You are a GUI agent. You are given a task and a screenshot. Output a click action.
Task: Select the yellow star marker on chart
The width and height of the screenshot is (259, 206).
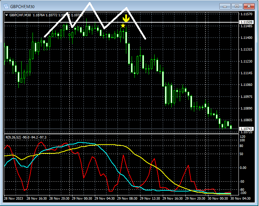tap(123, 25)
